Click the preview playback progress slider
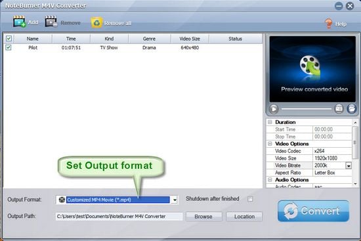This screenshot has height=241, width=361. [307, 109]
